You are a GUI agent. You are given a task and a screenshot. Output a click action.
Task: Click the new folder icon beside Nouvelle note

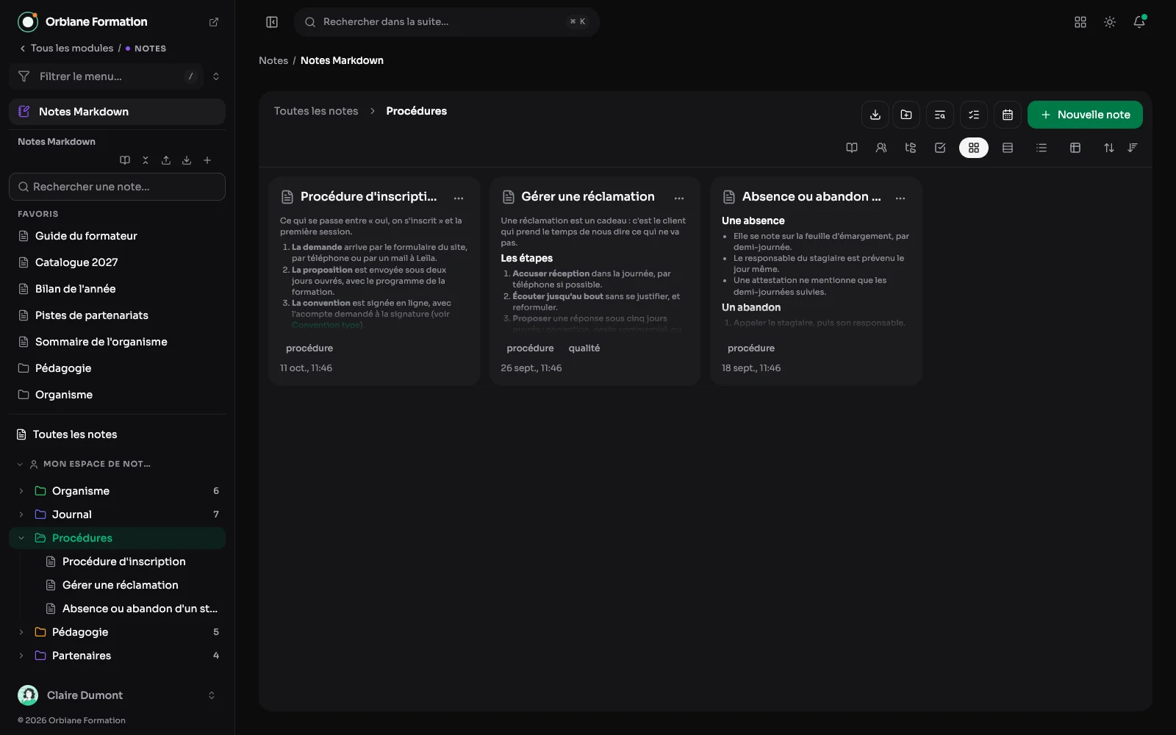pyautogui.click(x=906, y=115)
